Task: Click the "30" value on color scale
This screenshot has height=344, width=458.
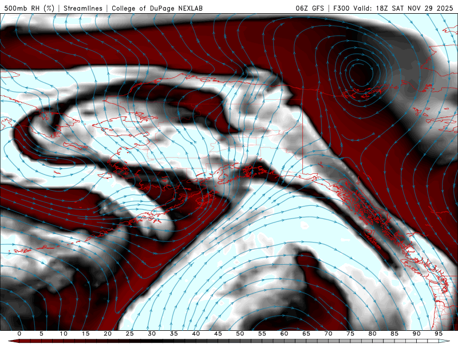Action: pos(152,334)
